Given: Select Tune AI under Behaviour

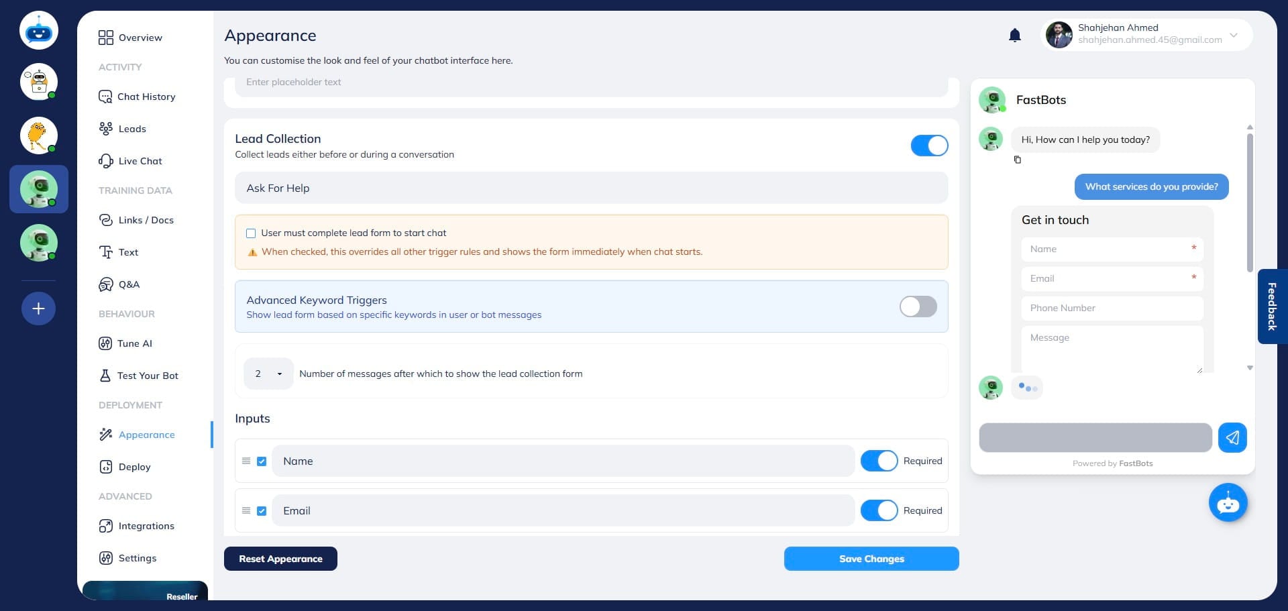Looking at the screenshot, I should pos(135,343).
